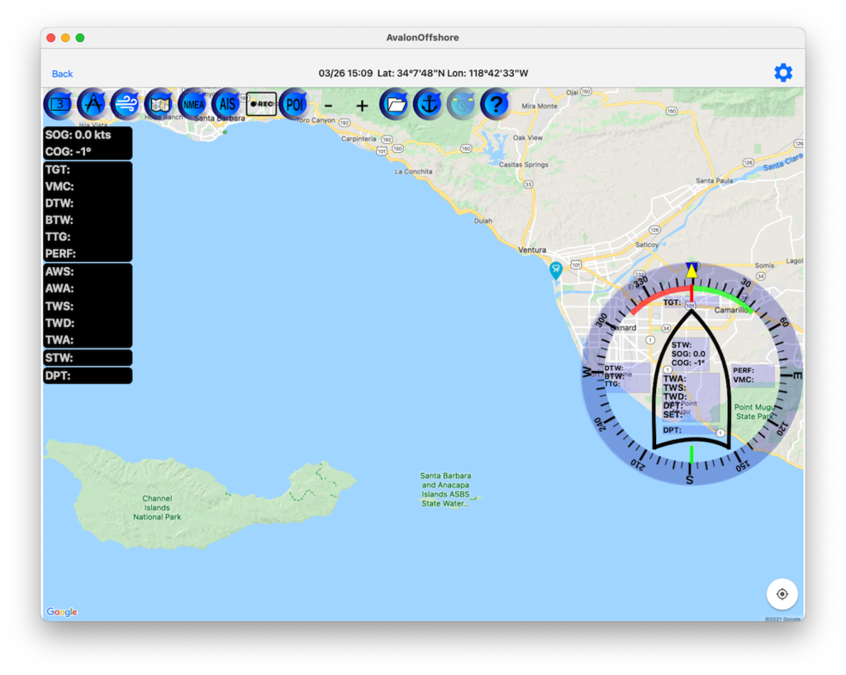Go back using the Back link
The height and width of the screenshot is (675, 846).
coord(62,74)
